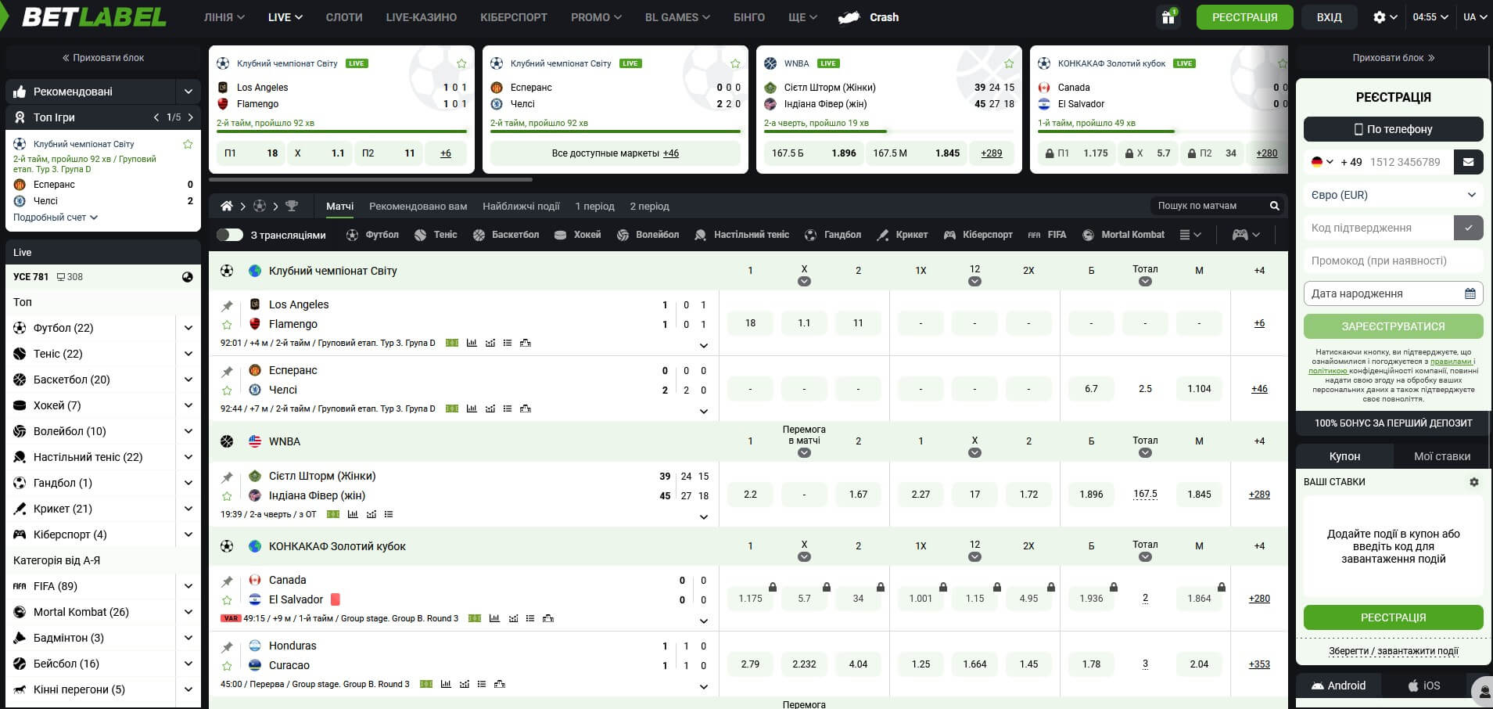Pin the Los Angeles vs Flamengo match
Viewport: 1493px width, 709px height.
coord(227,305)
